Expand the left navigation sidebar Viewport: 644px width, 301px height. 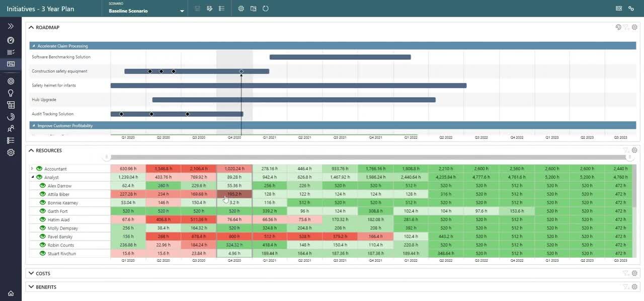(11, 26)
